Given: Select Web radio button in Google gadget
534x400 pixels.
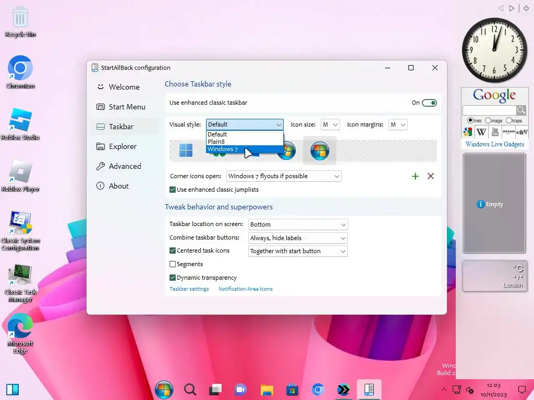Looking at the screenshot, I should point(470,120).
